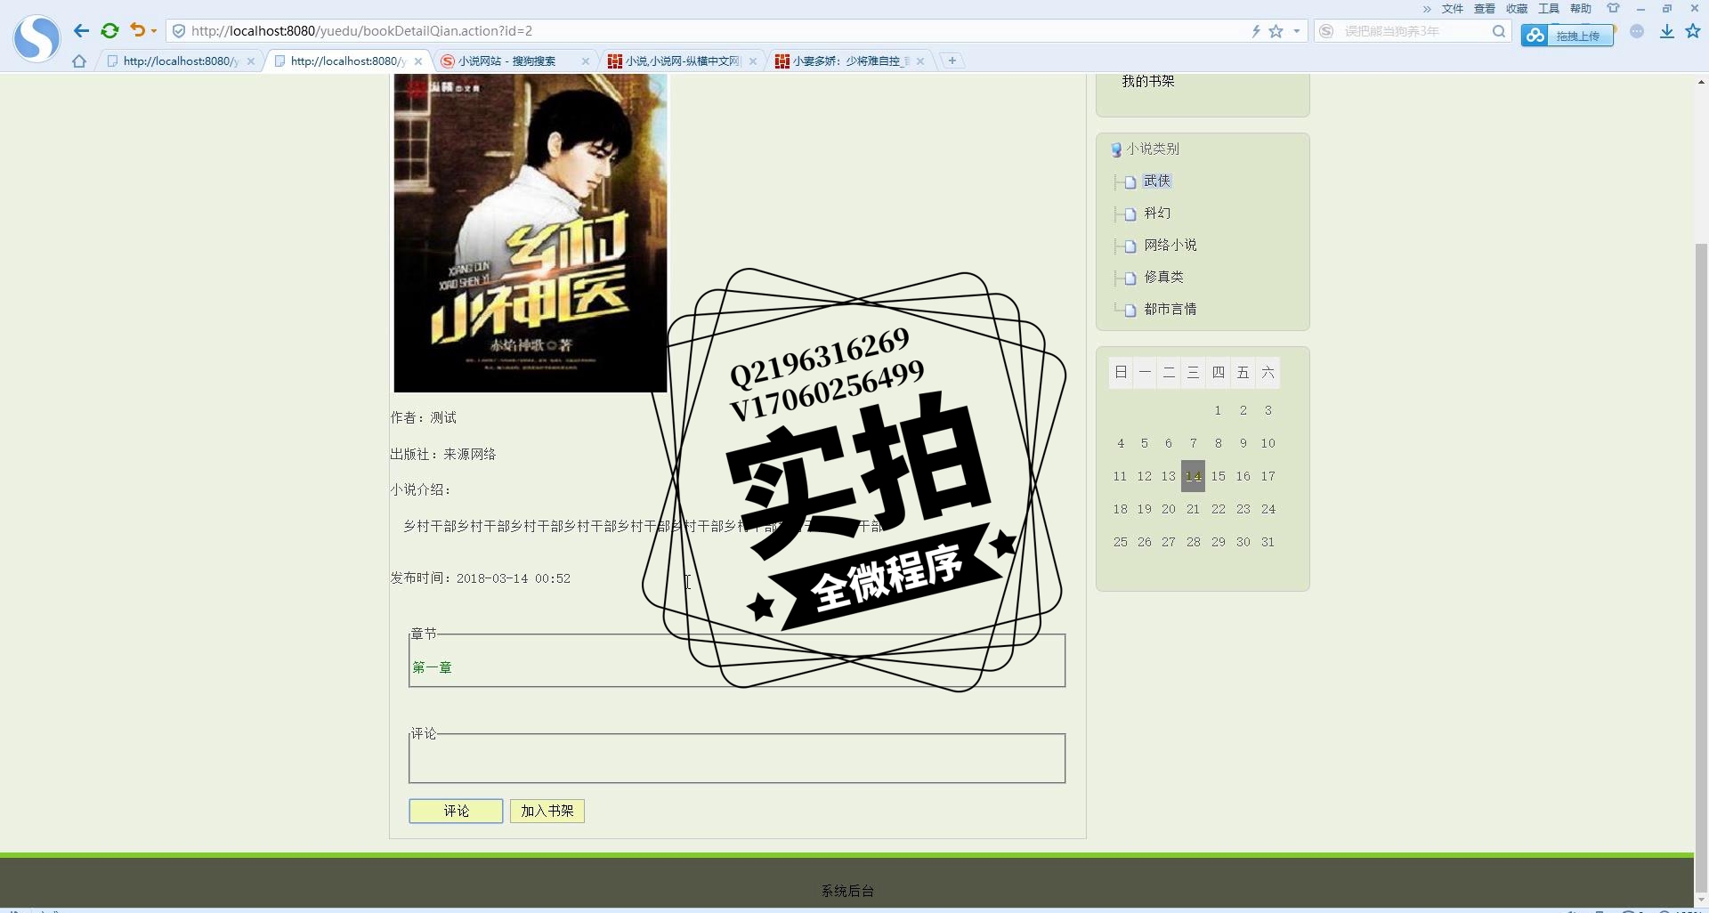This screenshot has height=913, width=1709.
Task: Close the first localhost:8080 tab
Action: tap(251, 61)
